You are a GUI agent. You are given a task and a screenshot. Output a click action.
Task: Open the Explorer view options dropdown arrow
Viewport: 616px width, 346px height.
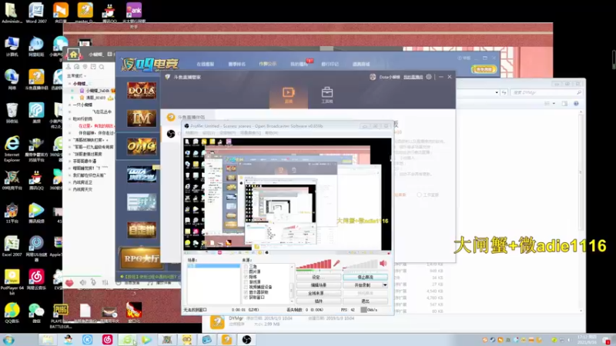click(x=554, y=104)
